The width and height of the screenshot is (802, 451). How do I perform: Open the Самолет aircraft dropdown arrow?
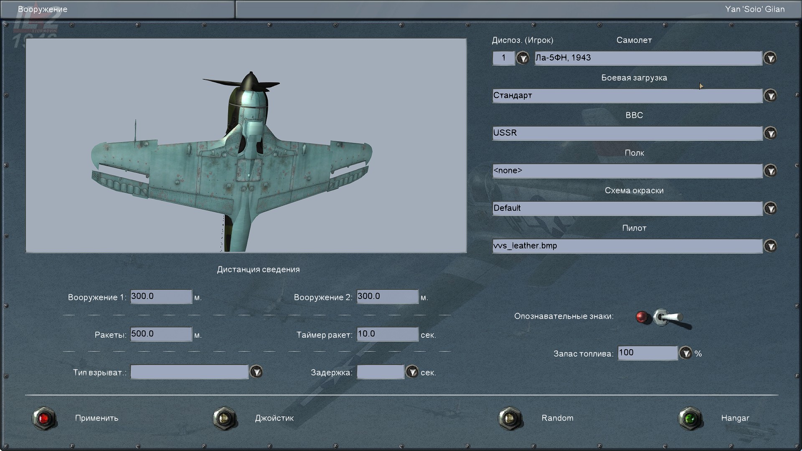[x=770, y=58]
